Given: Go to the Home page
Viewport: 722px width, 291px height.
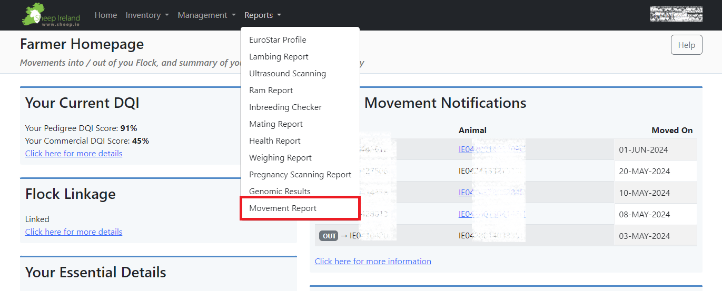Looking at the screenshot, I should click(x=106, y=15).
